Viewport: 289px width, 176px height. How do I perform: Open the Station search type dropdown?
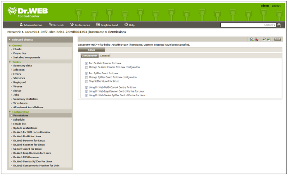[x=274, y=25]
